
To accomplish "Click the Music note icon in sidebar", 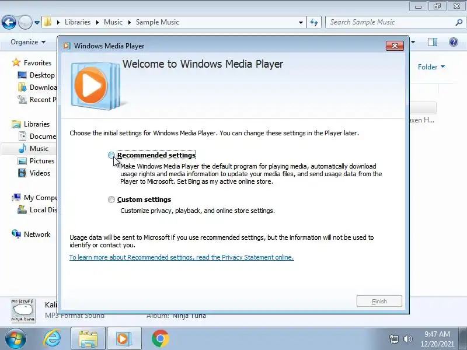I will point(22,148).
